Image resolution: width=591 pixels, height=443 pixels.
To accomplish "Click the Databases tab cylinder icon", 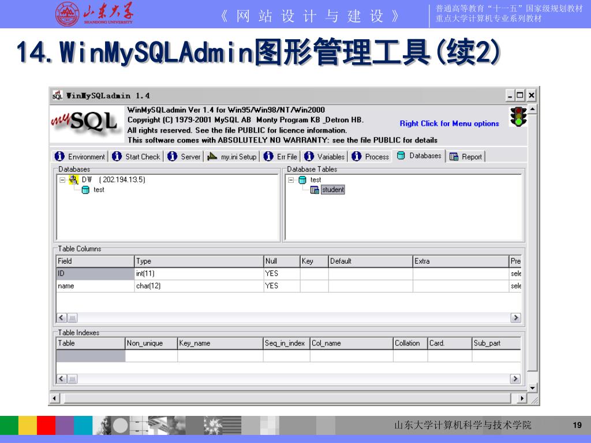I will 401,155.
